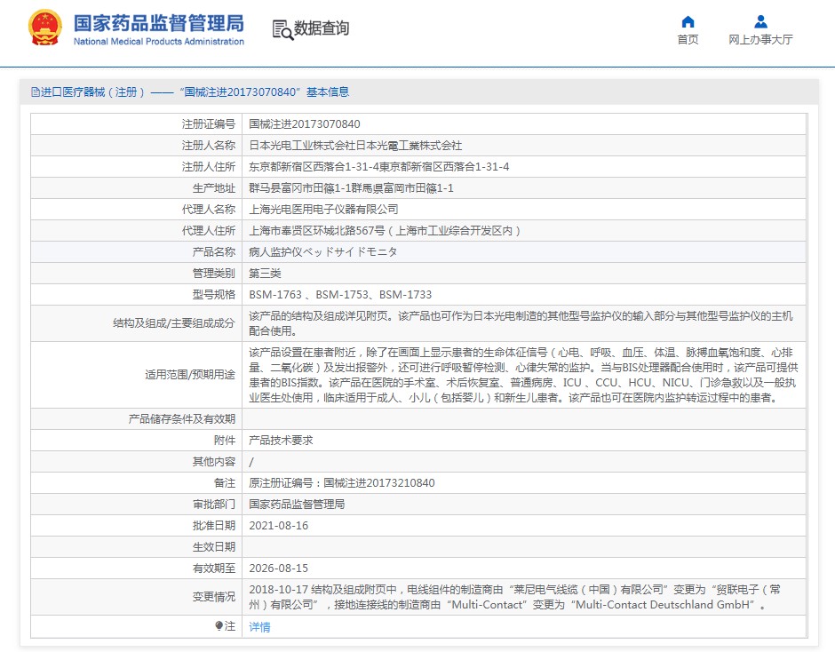
Task: Click the 首页 navigation label
Action: [688, 39]
